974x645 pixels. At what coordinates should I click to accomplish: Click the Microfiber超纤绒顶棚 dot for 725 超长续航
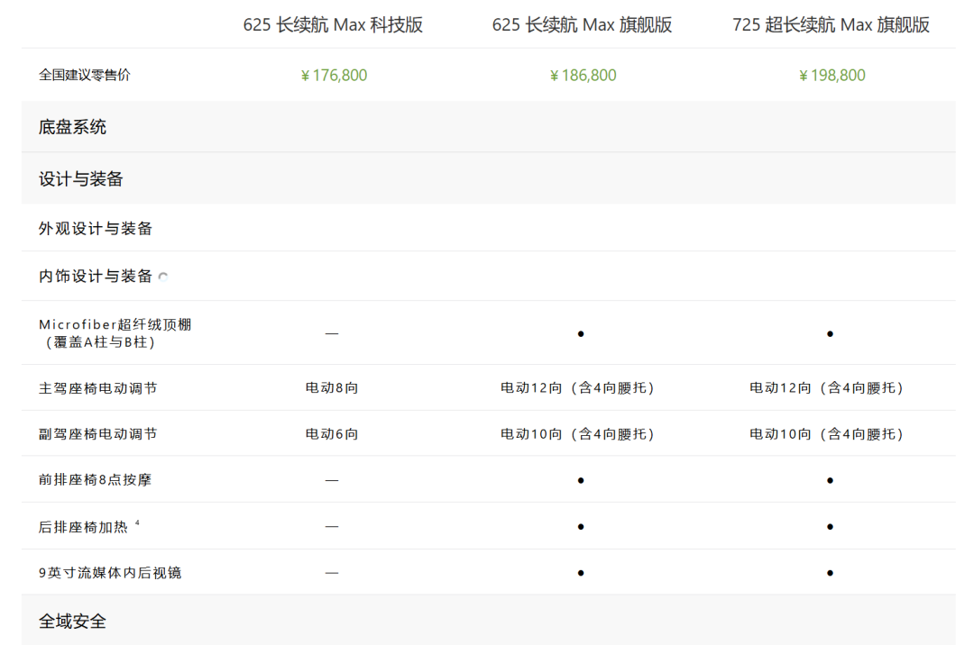830,334
